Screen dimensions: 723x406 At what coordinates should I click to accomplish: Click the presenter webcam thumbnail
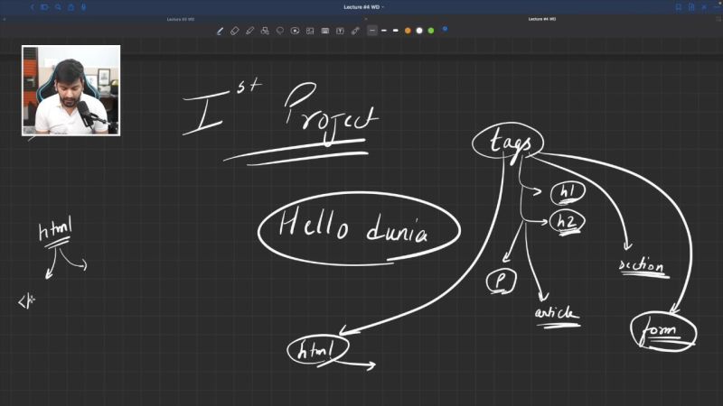pos(71,90)
